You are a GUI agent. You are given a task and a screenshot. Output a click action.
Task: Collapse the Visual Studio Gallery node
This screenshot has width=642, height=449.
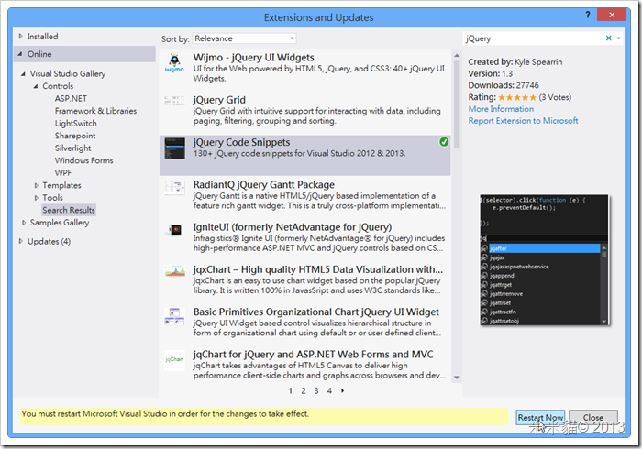pyautogui.click(x=23, y=74)
